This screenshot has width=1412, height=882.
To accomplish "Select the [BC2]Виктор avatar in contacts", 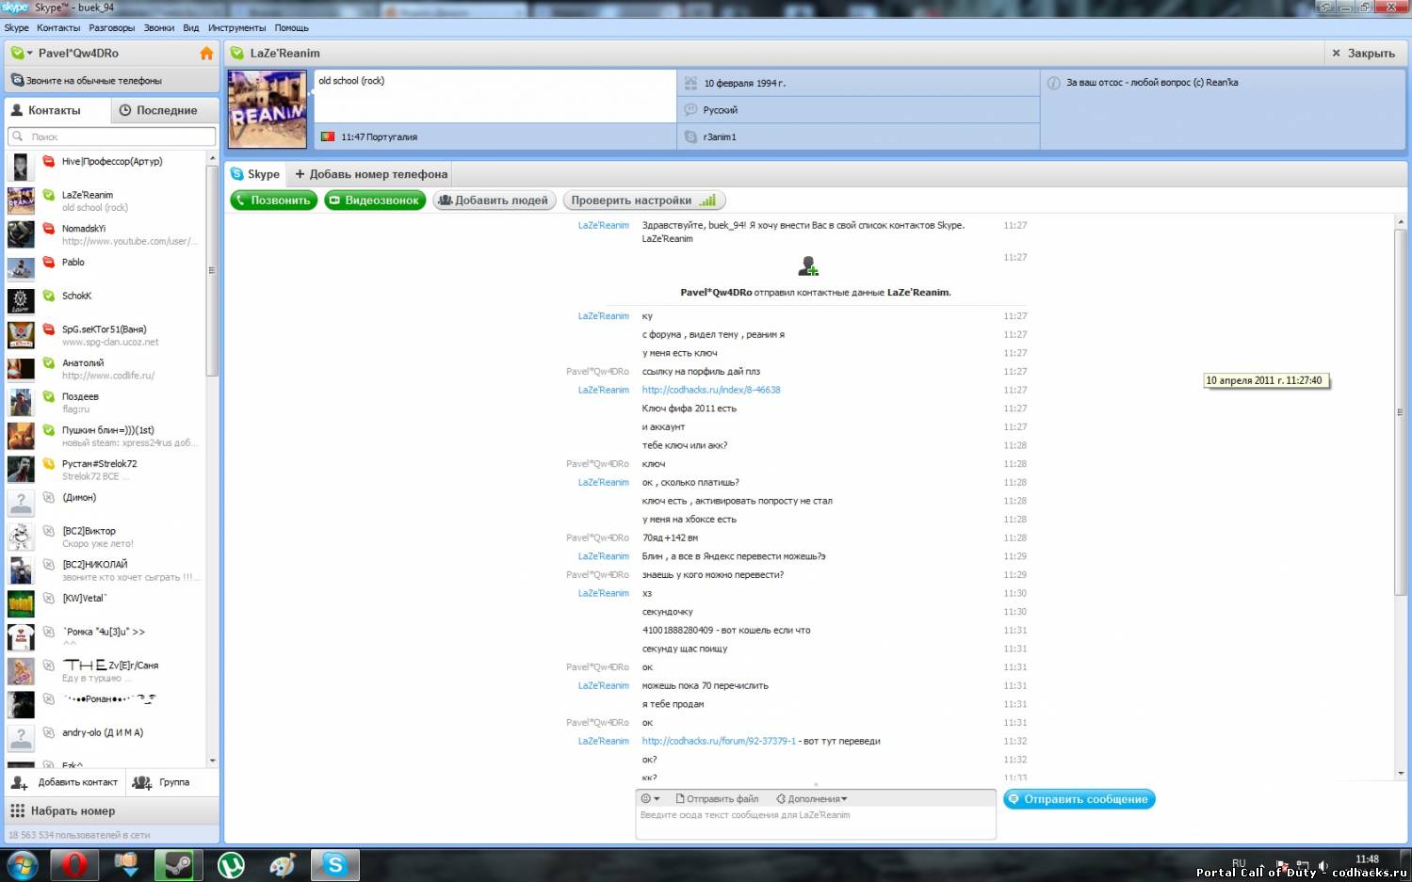I will tap(21, 537).
